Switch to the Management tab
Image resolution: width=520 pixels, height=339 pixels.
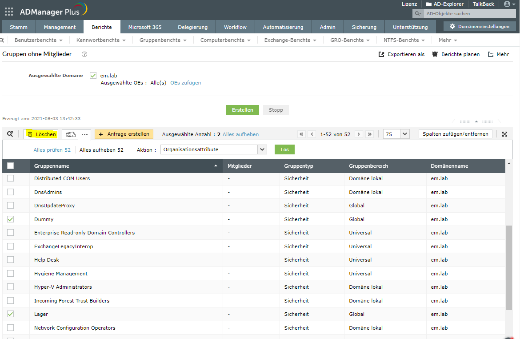[x=60, y=27]
